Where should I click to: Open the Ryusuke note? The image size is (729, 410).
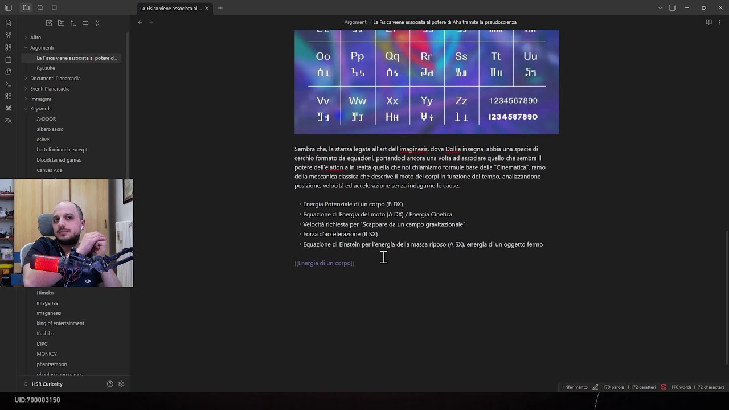46,68
